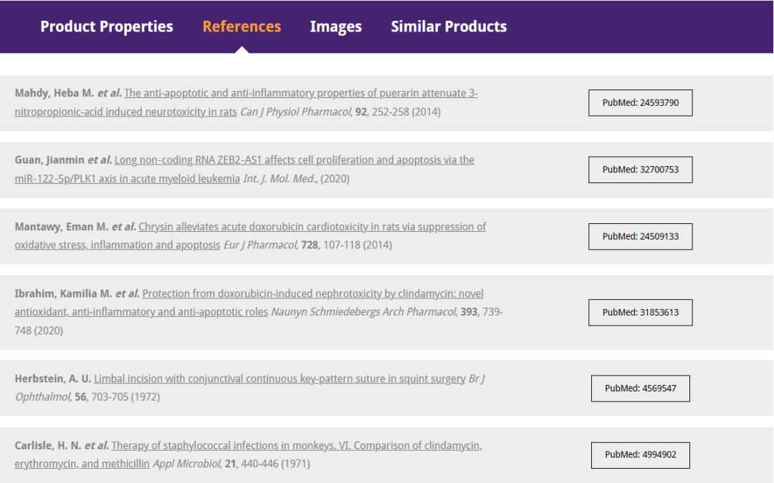
Task: Select the References tab
Action: pyautogui.click(x=242, y=27)
